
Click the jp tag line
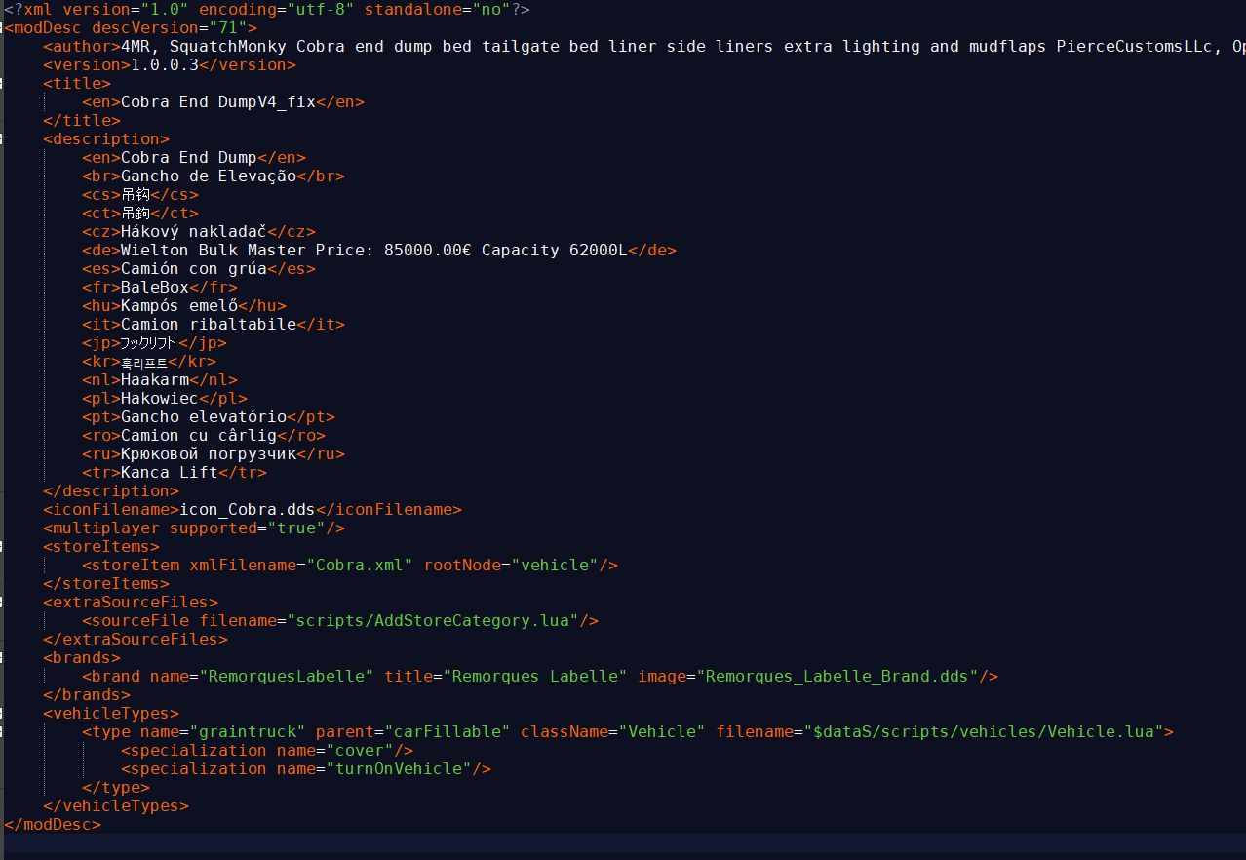click(155, 342)
